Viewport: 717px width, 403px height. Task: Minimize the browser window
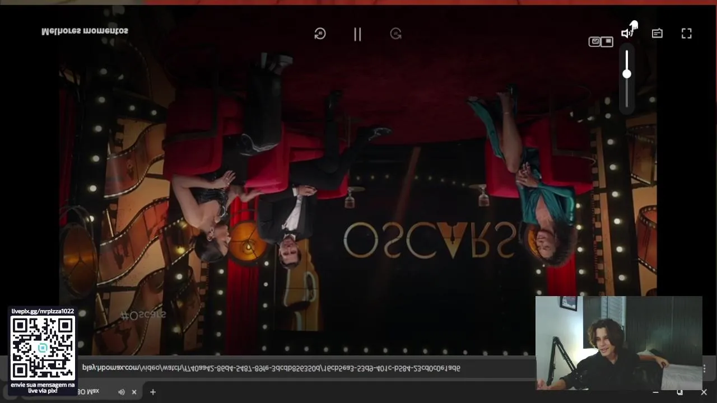click(655, 392)
